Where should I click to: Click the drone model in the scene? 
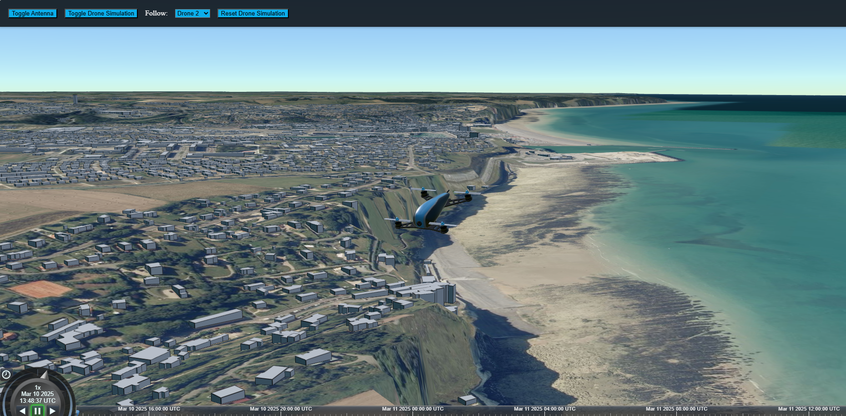[x=432, y=211]
